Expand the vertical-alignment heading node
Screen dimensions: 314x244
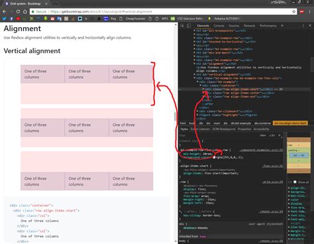(x=195, y=74)
